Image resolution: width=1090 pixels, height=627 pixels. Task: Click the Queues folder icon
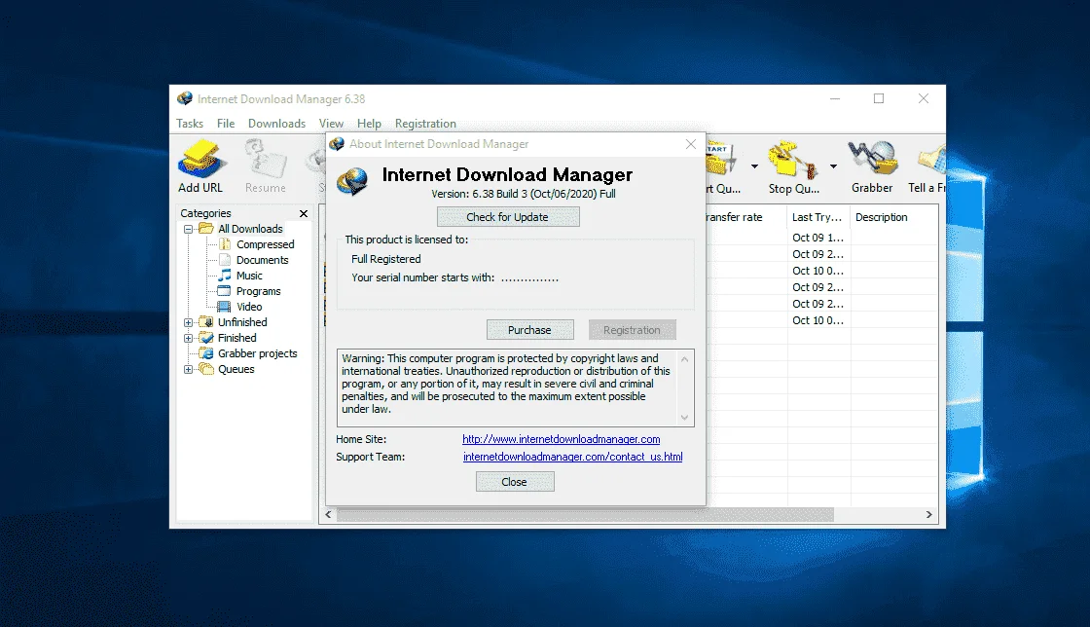click(205, 369)
